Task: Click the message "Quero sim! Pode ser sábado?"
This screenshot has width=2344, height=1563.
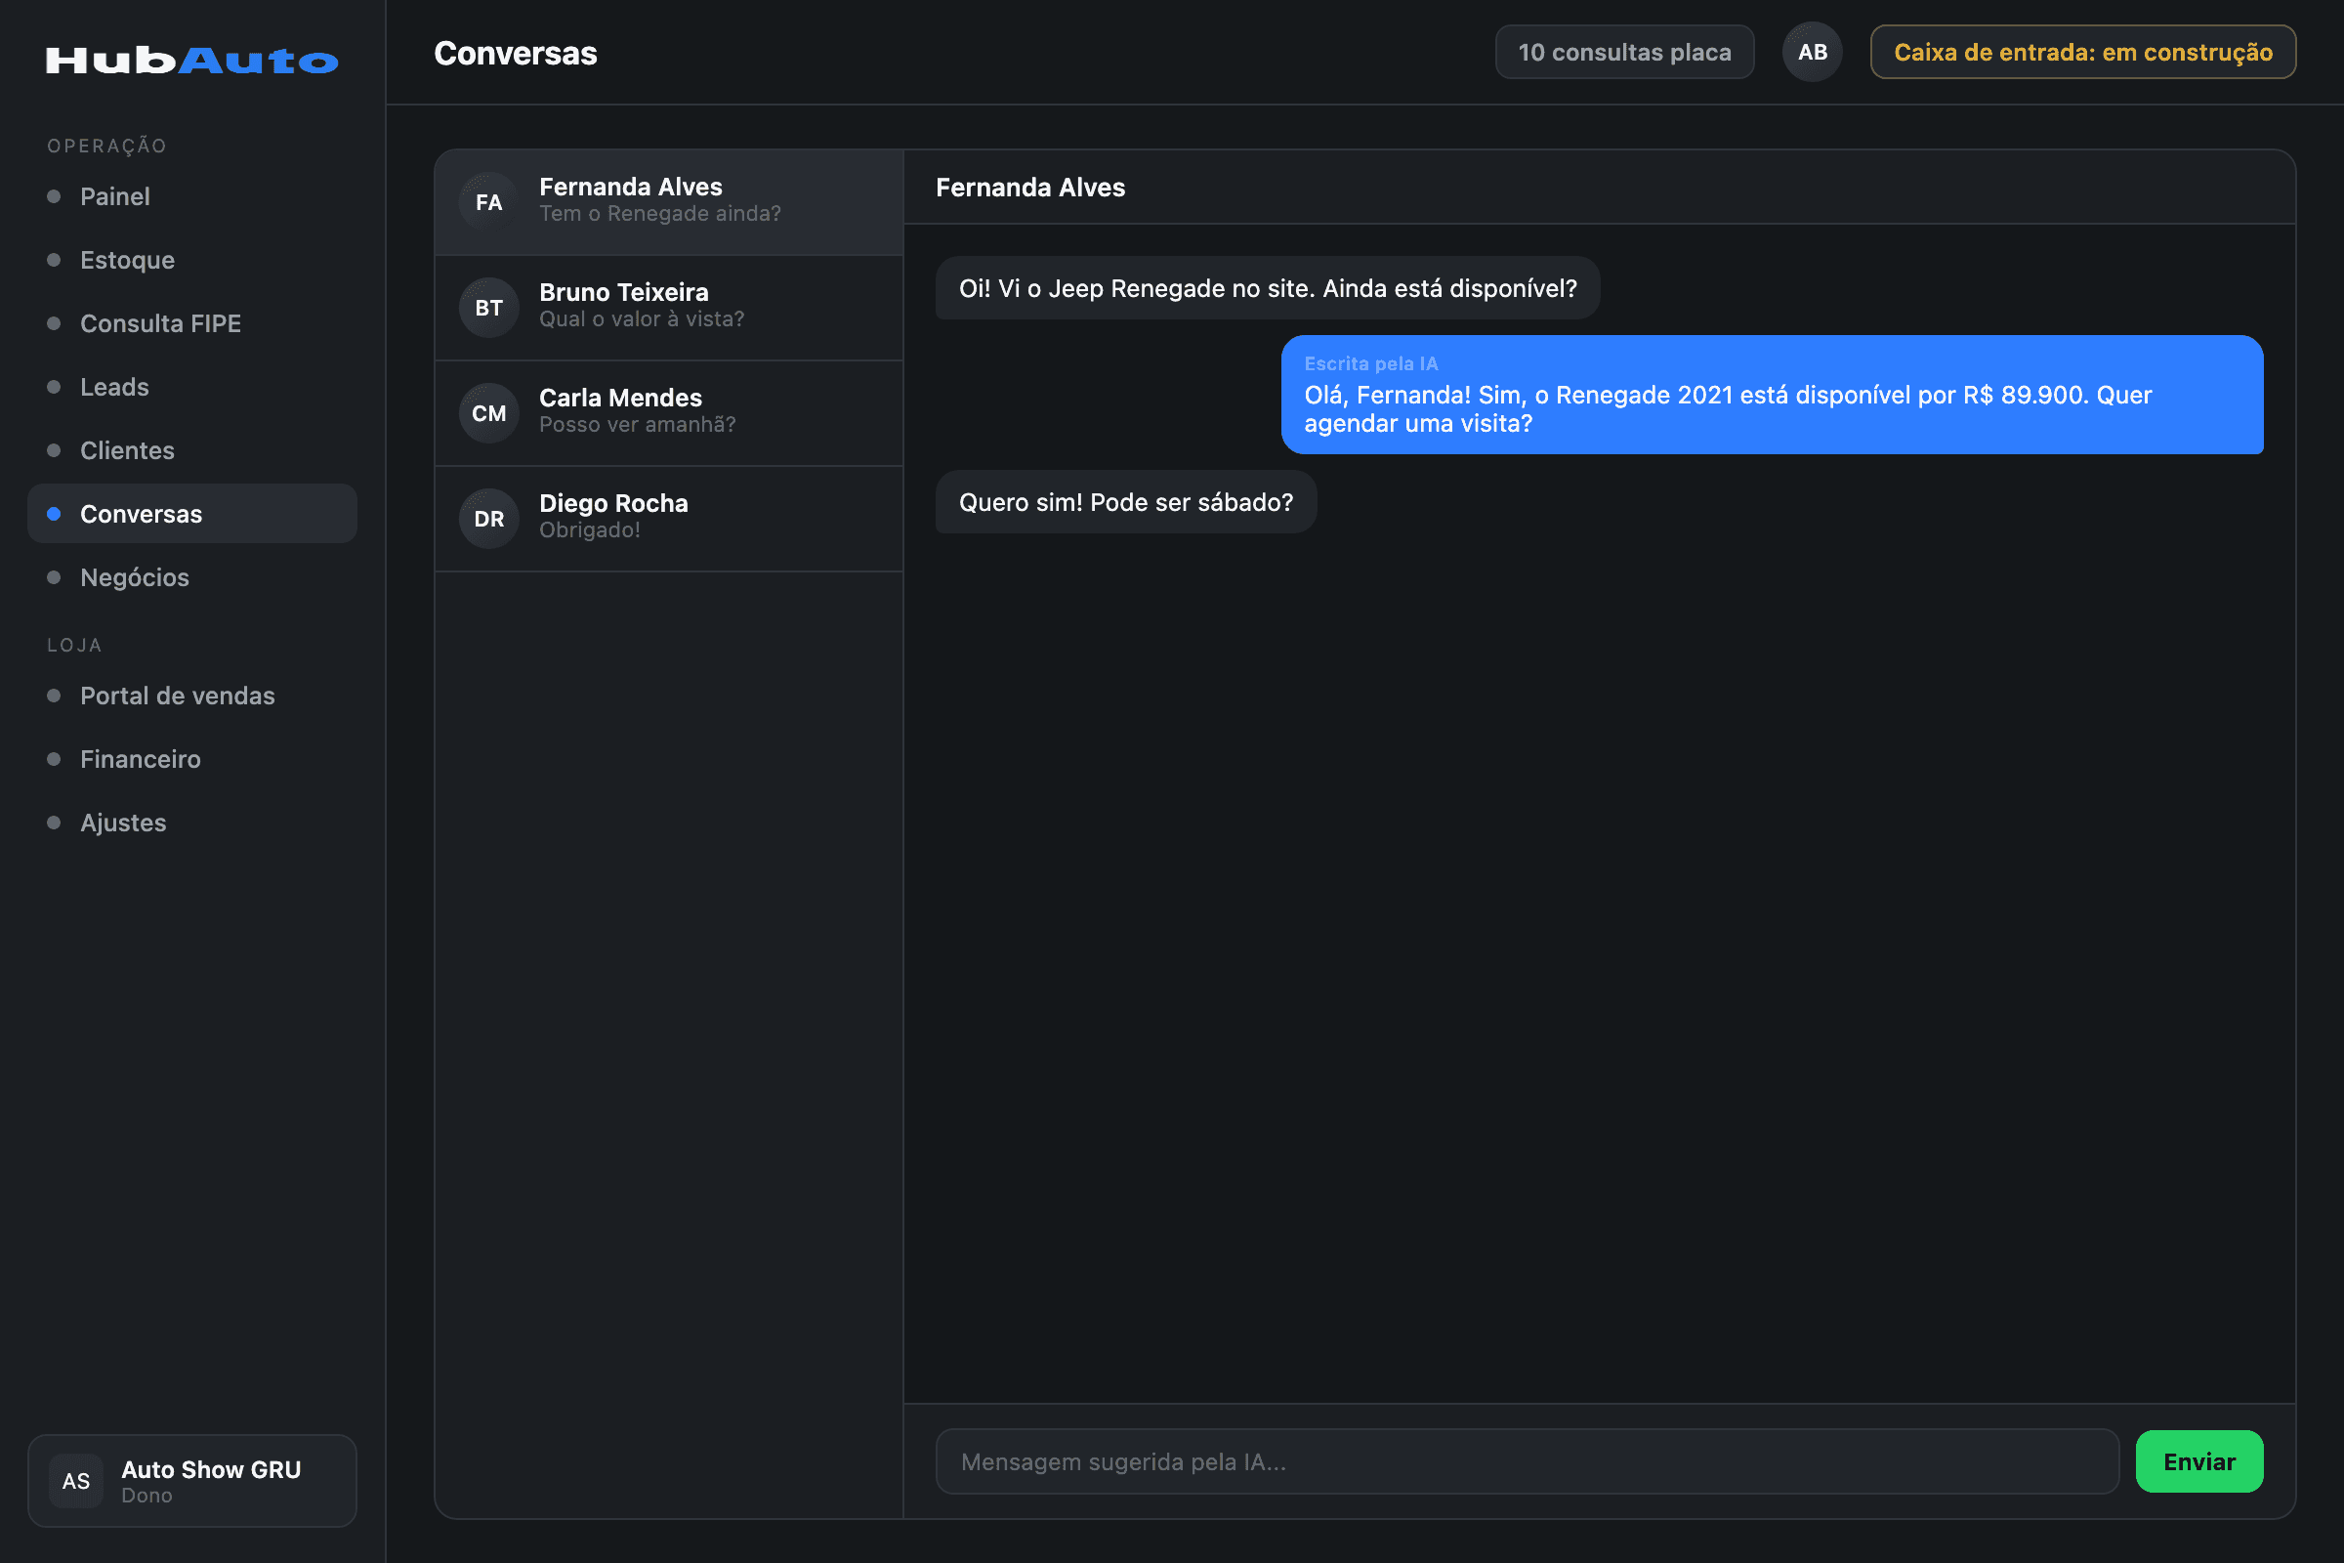Action: click(x=1126, y=502)
